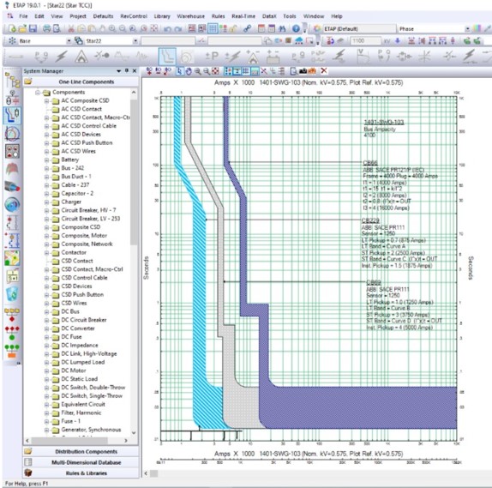492x488 pixels.
Task: Collapse the Components tree root node
Action: (38, 93)
